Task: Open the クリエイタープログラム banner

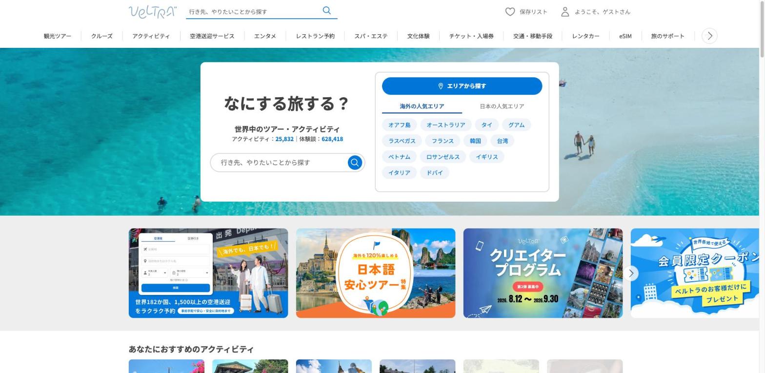Action: 543,273
